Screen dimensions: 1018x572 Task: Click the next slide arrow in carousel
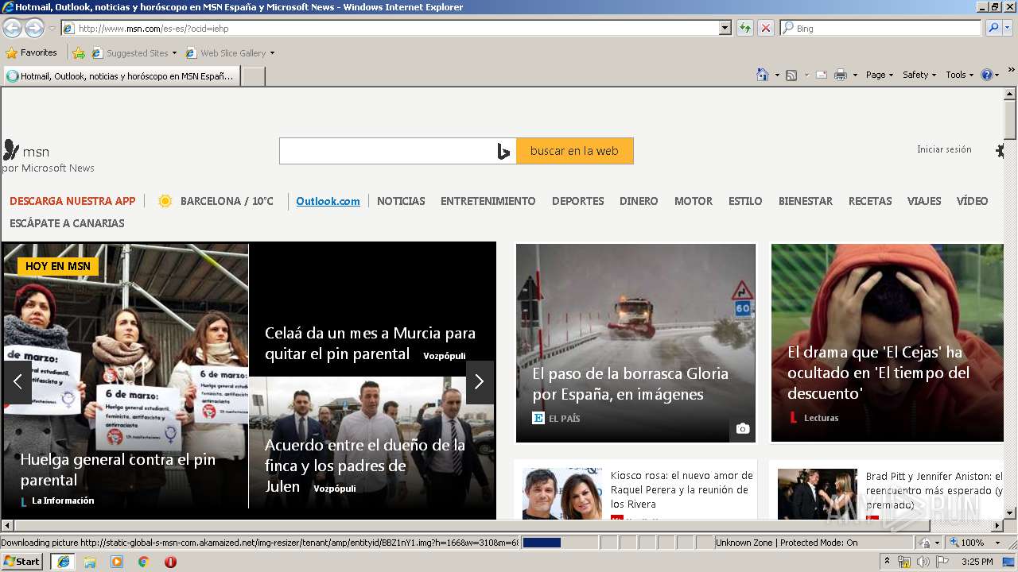(479, 382)
